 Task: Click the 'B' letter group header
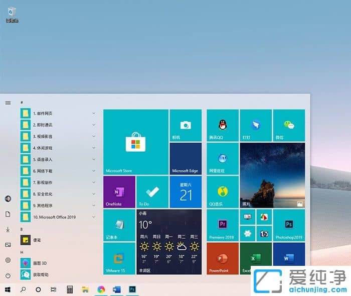22,229
